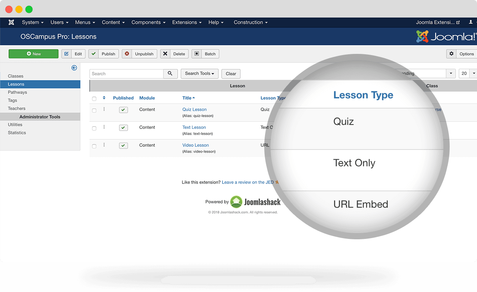Open the Video Lesson title link

196,145
